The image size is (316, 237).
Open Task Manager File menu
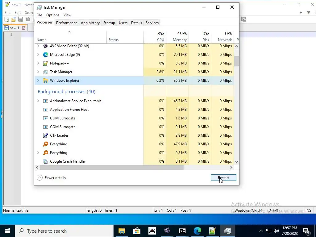[39, 15]
